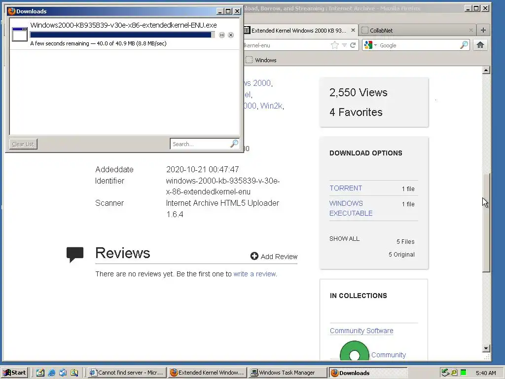Click the first quick launch icon

[40, 373]
